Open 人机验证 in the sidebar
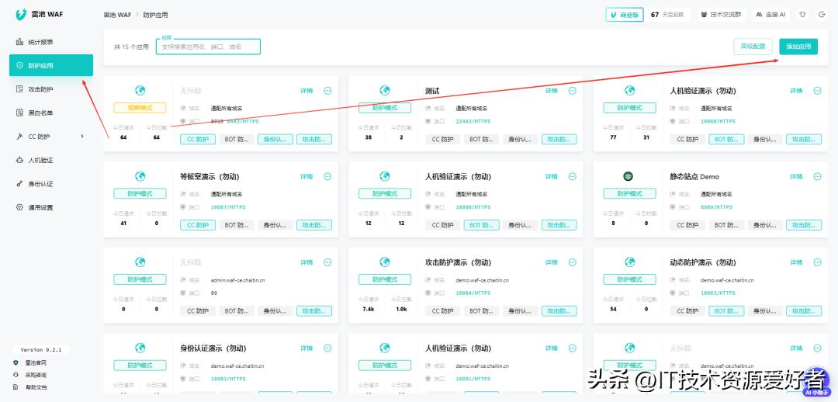 [51, 160]
